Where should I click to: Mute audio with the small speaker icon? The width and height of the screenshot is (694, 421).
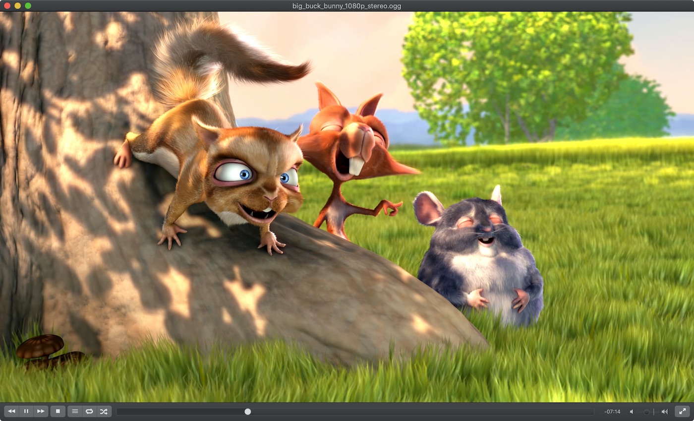click(632, 412)
